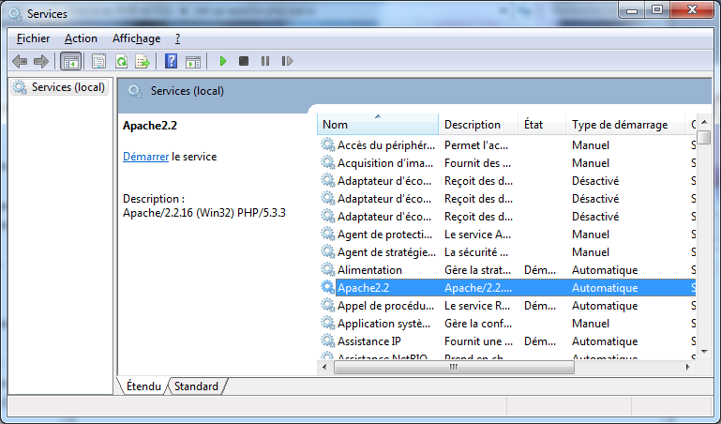721x424 pixels.
Task: Open the Properties toolbar icon
Action: click(98, 61)
